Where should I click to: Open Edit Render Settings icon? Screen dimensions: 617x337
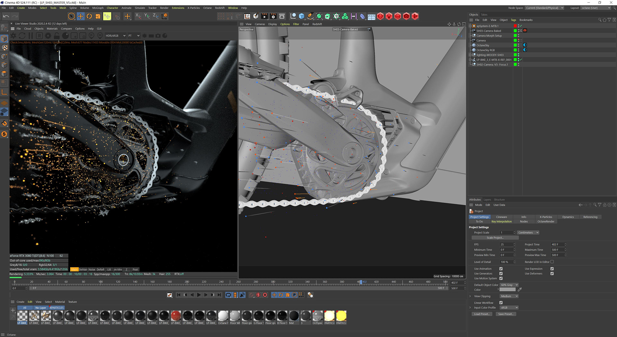coord(273,16)
